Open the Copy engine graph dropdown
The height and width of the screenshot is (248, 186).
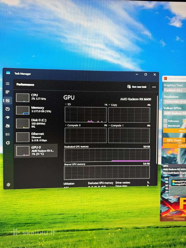coord(109,105)
